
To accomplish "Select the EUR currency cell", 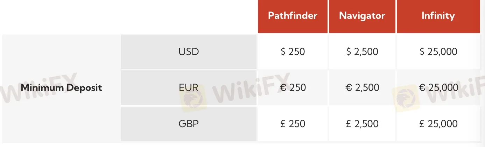I will [x=189, y=87].
